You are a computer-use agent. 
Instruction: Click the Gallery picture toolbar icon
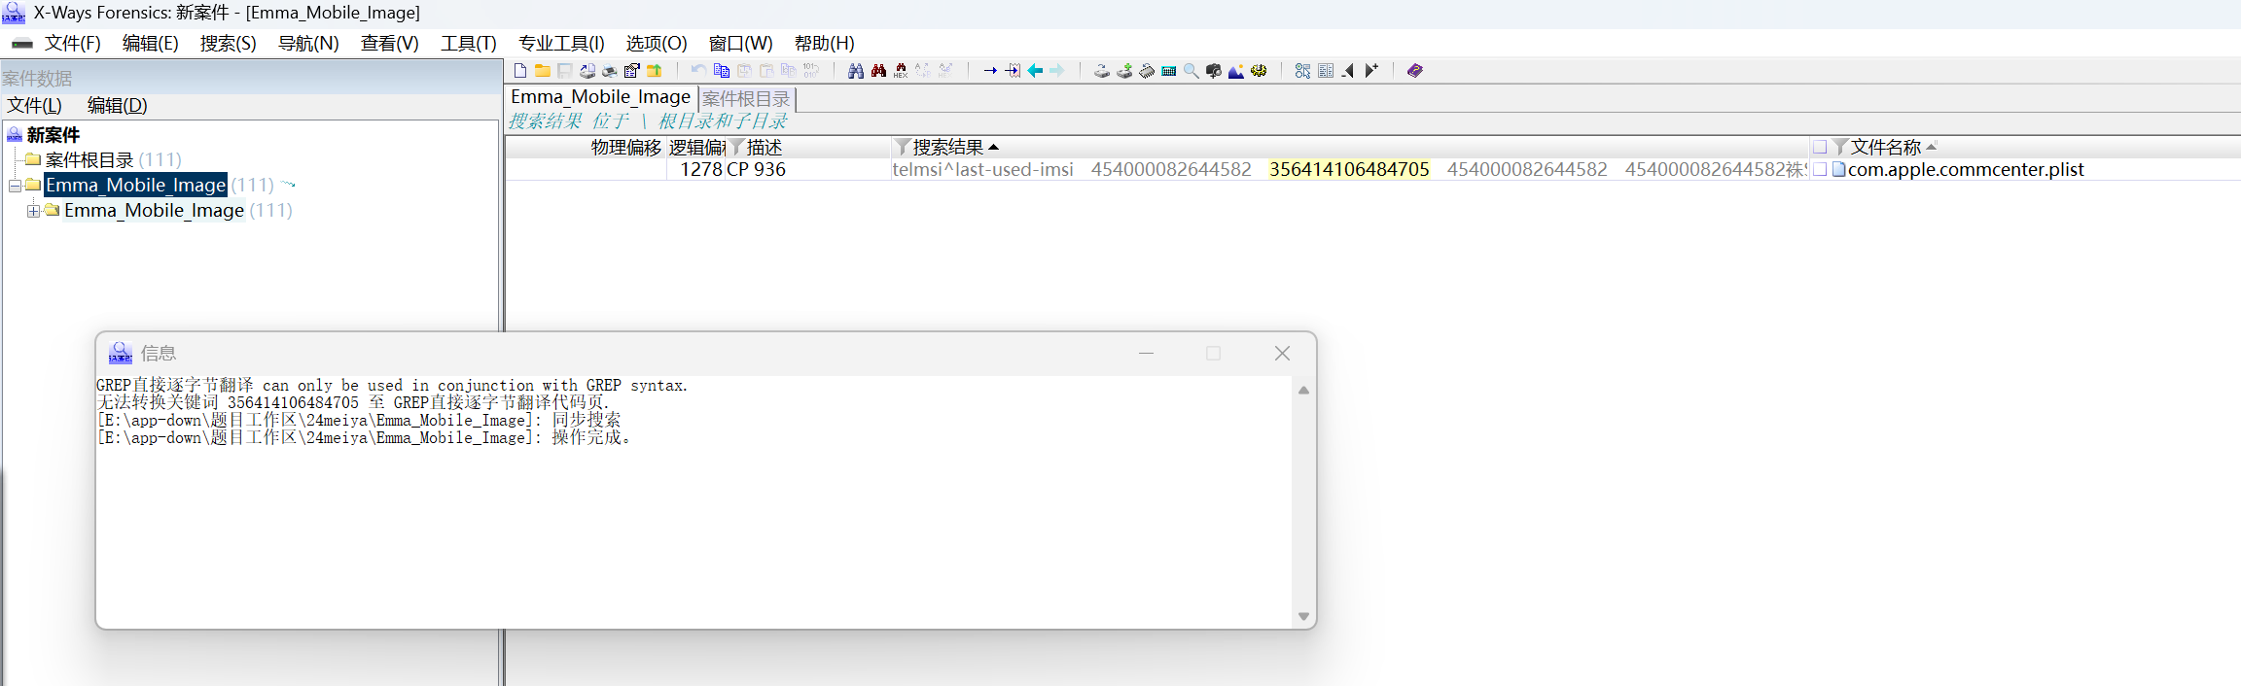coord(1236,71)
